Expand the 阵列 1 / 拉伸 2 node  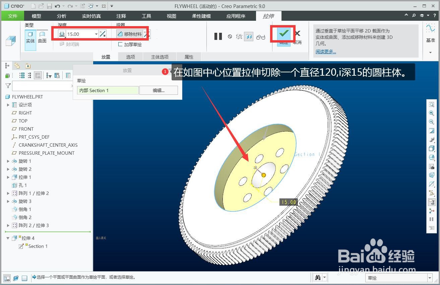tap(8, 193)
